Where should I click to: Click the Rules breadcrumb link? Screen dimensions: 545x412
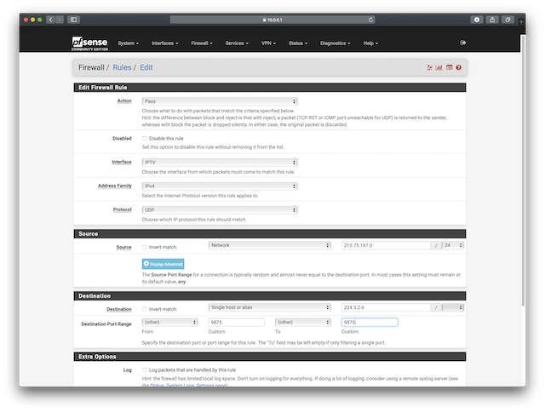(x=122, y=67)
